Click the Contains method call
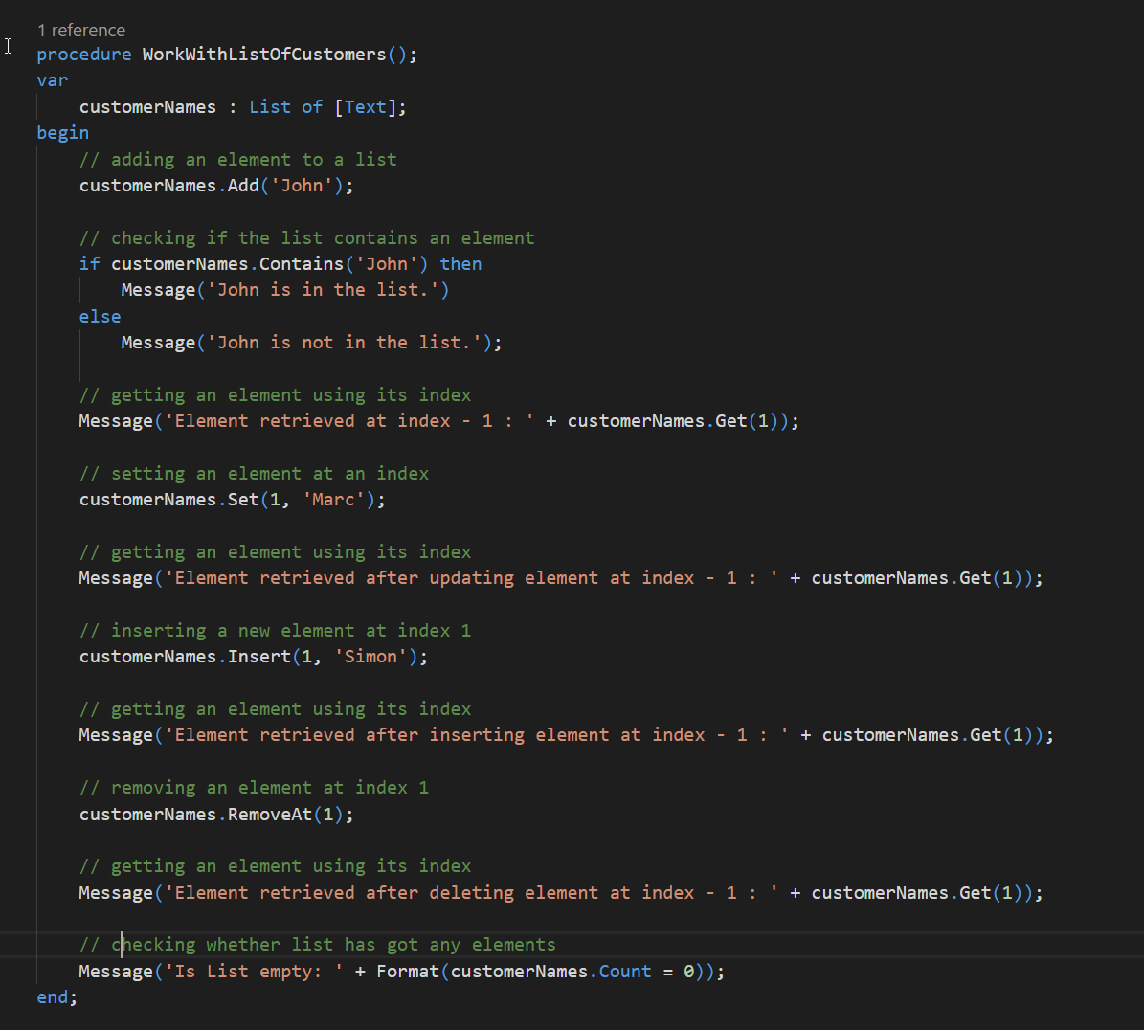 click(x=301, y=264)
